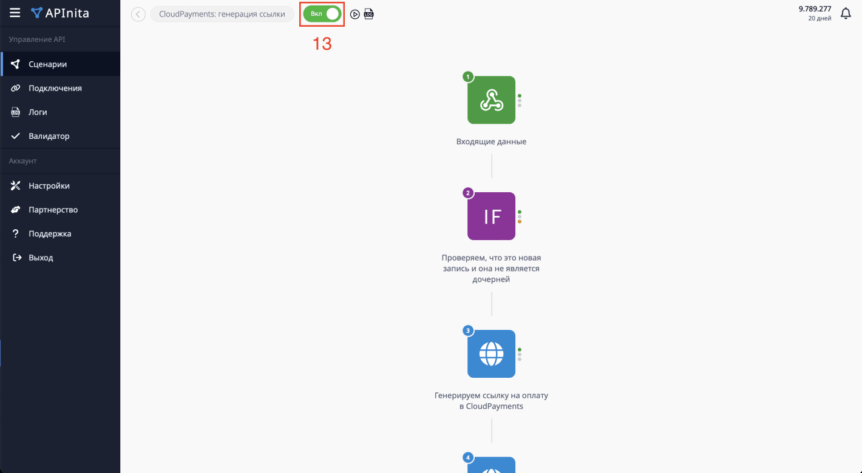Open scenario logs via the LOG icon
The width and height of the screenshot is (862, 473).
[x=368, y=14]
